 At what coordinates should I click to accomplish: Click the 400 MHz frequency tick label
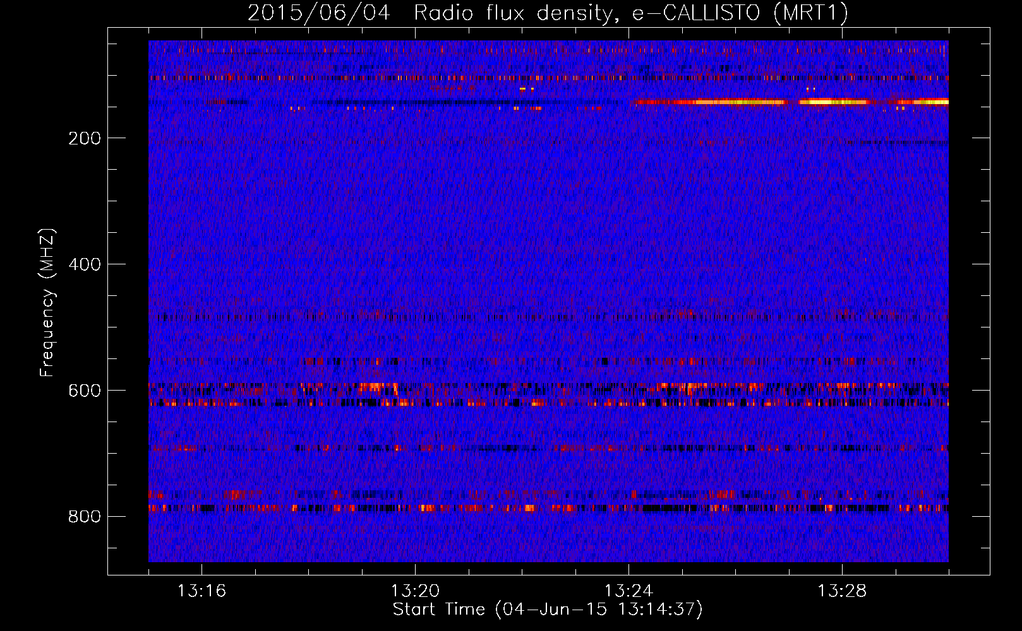click(85, 264)
